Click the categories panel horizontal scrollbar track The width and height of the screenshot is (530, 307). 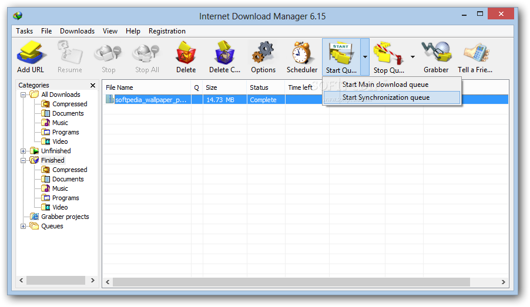click(x=56, y=281)
